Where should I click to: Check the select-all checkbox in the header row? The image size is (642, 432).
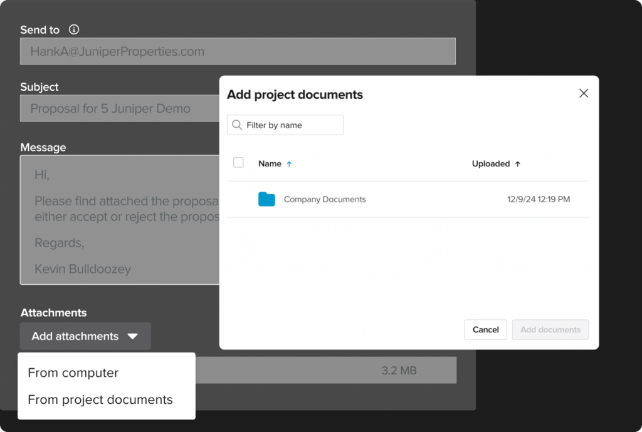(x=238, y=162)
